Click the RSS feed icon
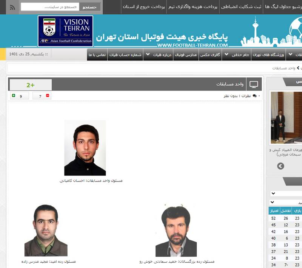The image size is (302, 268). click(12, 7)
